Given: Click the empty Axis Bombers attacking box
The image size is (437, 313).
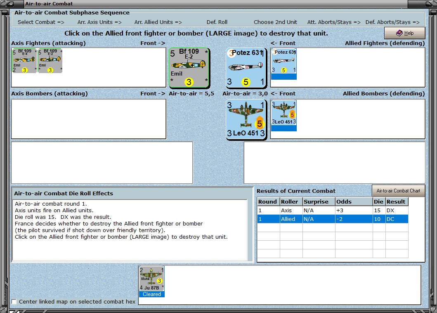Looking at the screenshot, I should 89,119.
